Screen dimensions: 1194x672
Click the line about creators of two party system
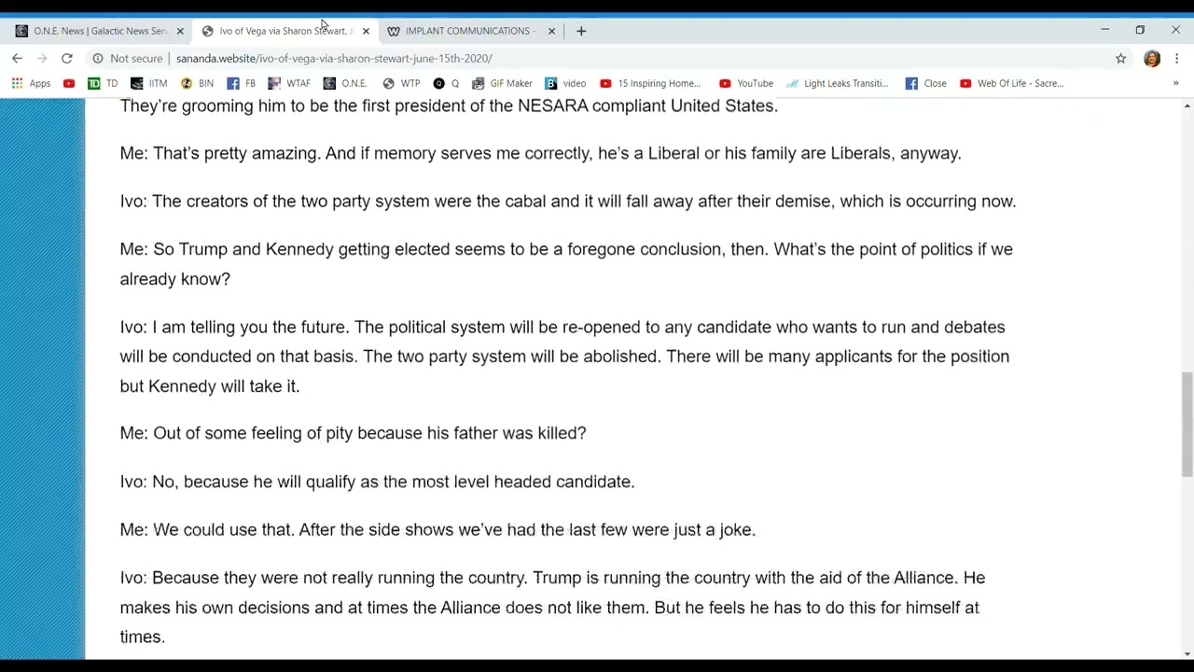click(567, 202)
